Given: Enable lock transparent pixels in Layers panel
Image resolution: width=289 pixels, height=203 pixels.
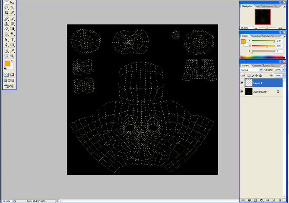Looking at the screenshot, I should pos(249,75).
